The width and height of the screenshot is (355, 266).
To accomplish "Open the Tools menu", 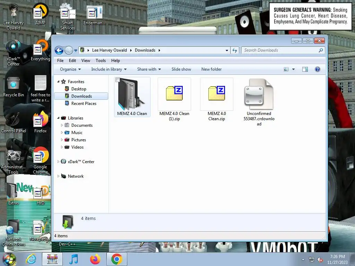I will point(101,61).
